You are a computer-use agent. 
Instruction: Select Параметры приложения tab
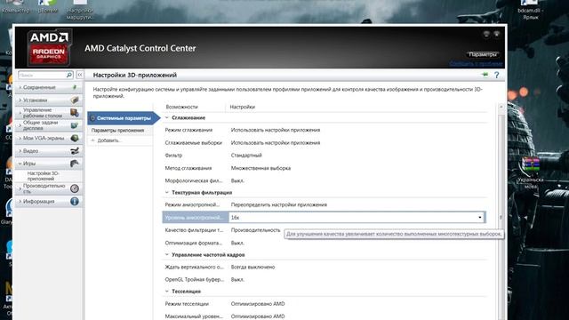tap(117, 131)
